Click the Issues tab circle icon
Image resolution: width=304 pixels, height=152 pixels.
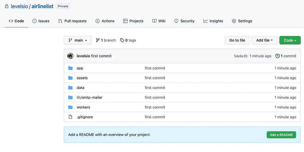(35, 21)
